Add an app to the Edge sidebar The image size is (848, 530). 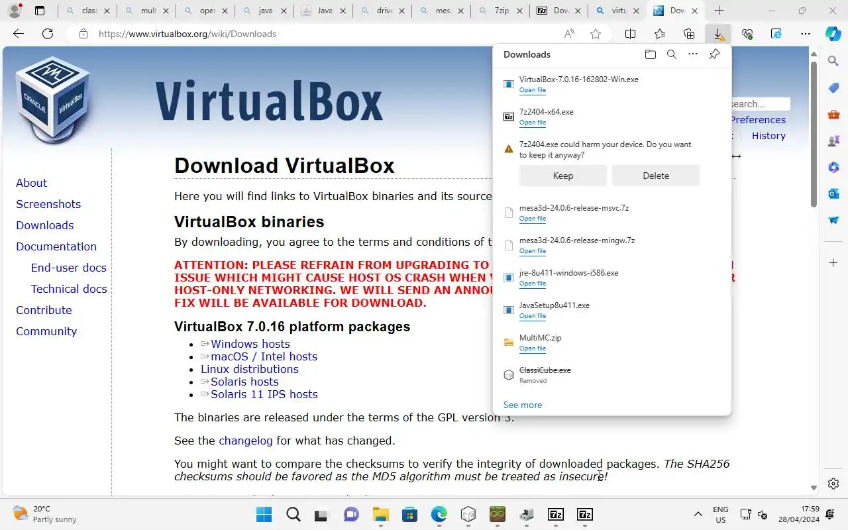point(833,263)
